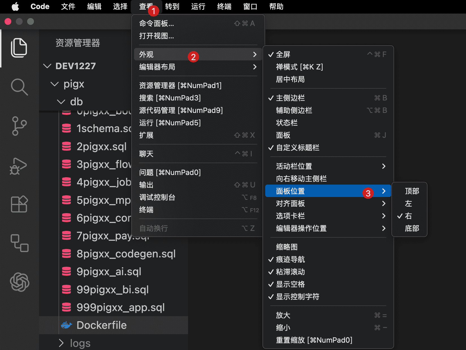Viewport: 466px width, 350px height.
Task: Click the Docker whale icon beside Dockerfile
Action: tap(67, 325)
